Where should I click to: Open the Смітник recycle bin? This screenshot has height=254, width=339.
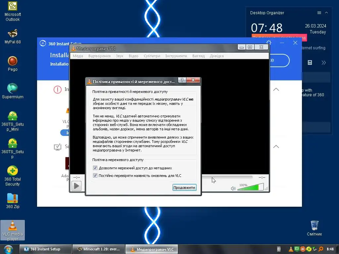tap(315, 228)
